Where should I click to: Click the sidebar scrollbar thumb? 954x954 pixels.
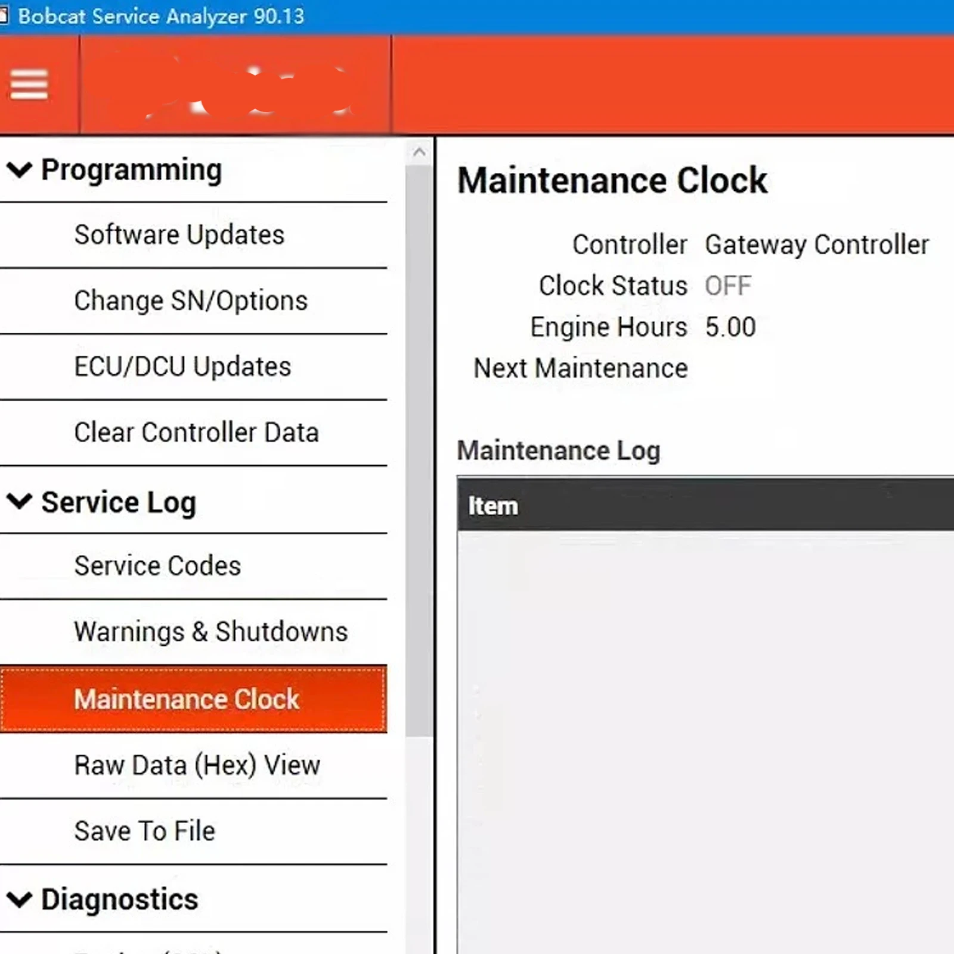[x=419, y=451]
